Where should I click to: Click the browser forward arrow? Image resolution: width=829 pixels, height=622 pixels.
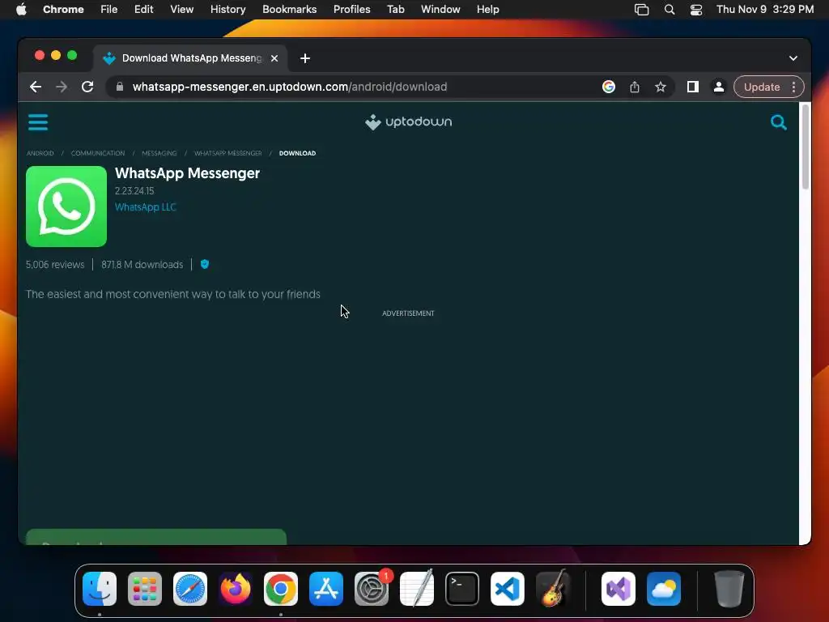[x=62, y=87]
